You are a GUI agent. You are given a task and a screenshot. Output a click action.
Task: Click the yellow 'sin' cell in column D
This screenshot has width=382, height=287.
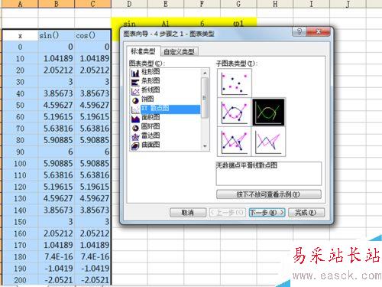129,24
